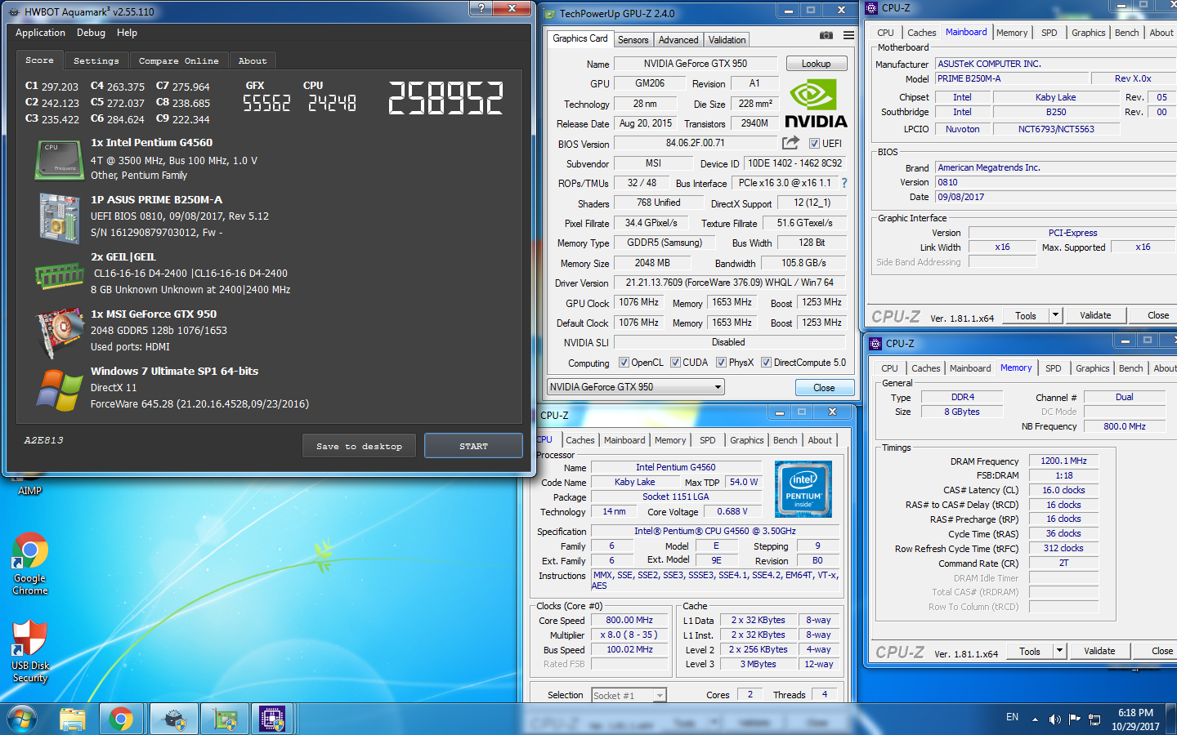Image resolution: width=1177 pixels, height=735 pixels.
Task: Switch to HWBOT Compare Online tab
Action: (x=178, y=60)
